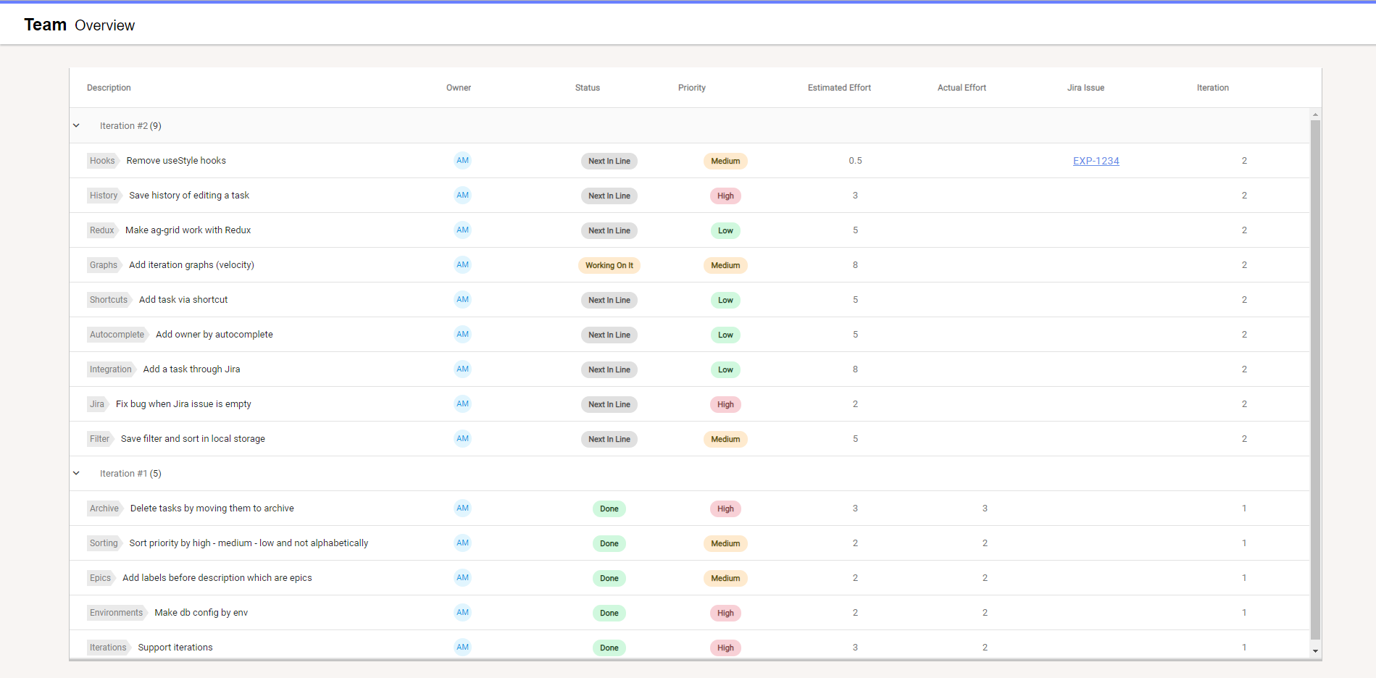Screen dimensions: 1376x678
Task: Click the Epics epic label tag
Action: (101, 578)
